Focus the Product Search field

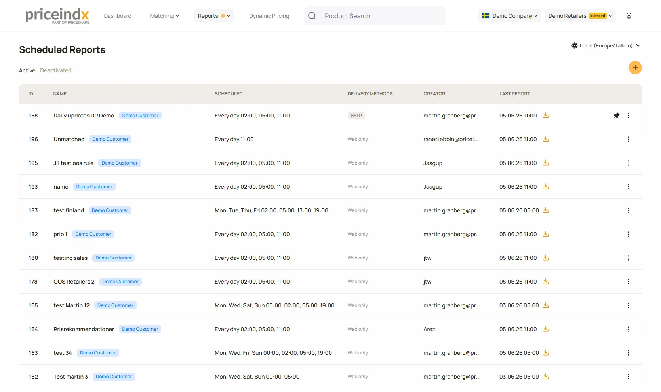(375, 16)
